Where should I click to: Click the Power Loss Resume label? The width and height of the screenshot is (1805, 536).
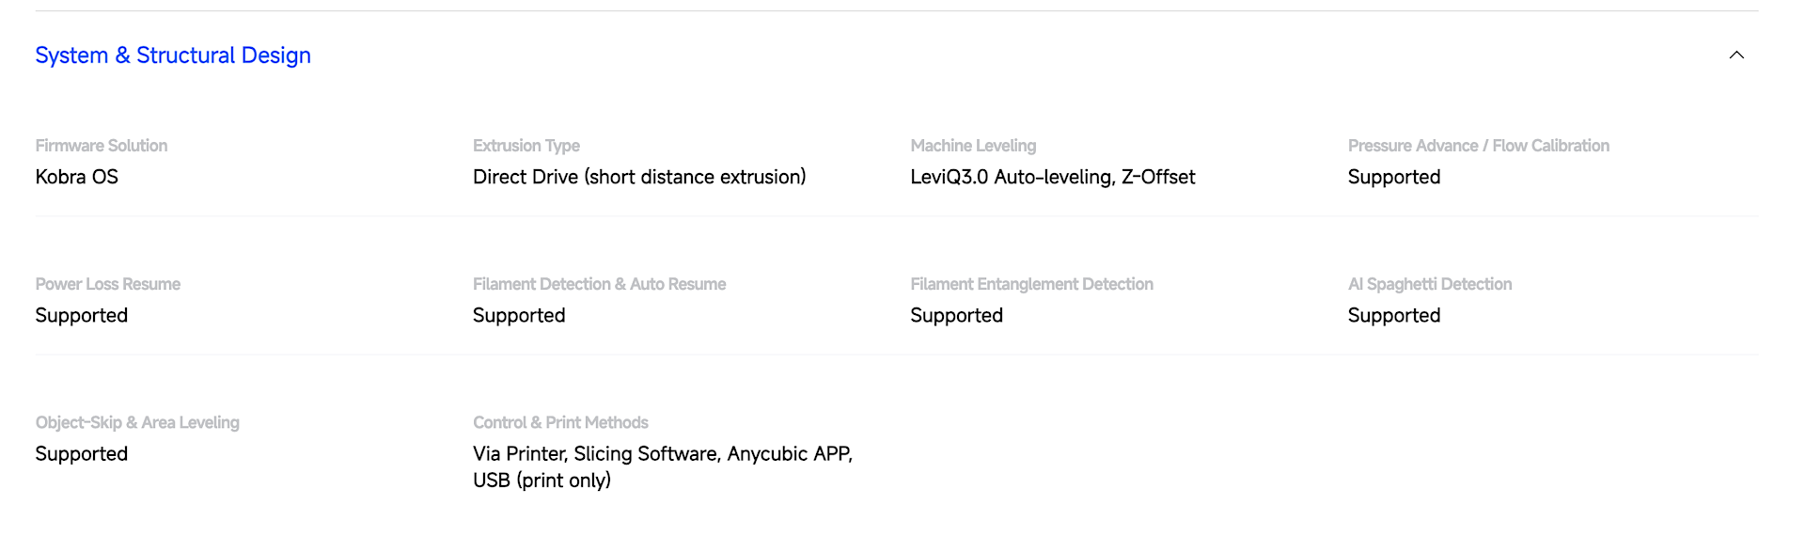tap(108, 284)
